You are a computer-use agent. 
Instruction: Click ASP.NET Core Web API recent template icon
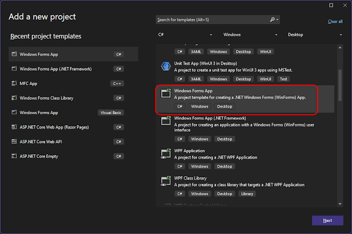point(14,142)
